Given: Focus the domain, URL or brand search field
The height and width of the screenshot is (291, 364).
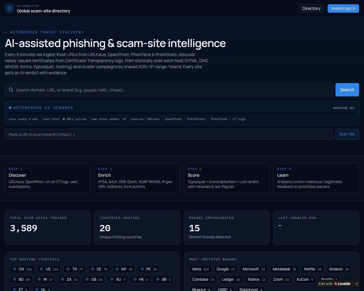Looking at the screenshot, I should [169, 90].
